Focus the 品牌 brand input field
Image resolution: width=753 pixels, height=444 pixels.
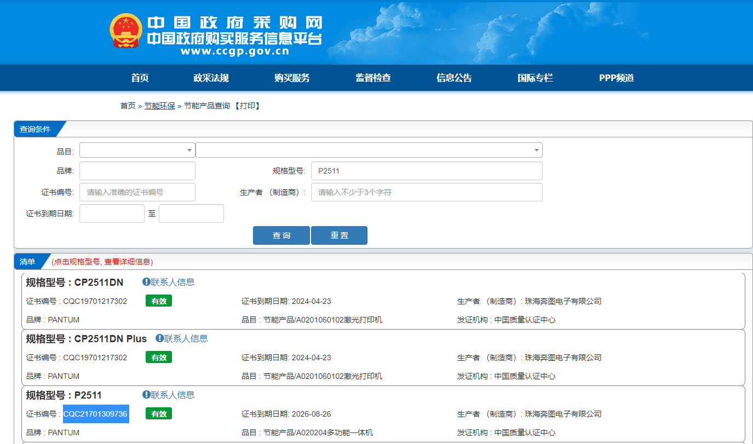pos(137,171)
